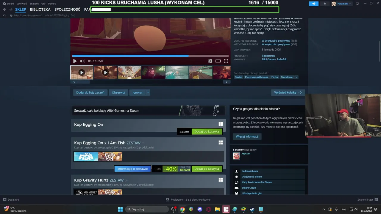Open the Steam Cloud feature link
The height and width of the screenshot is (214, 381).
tap(249, 188)
